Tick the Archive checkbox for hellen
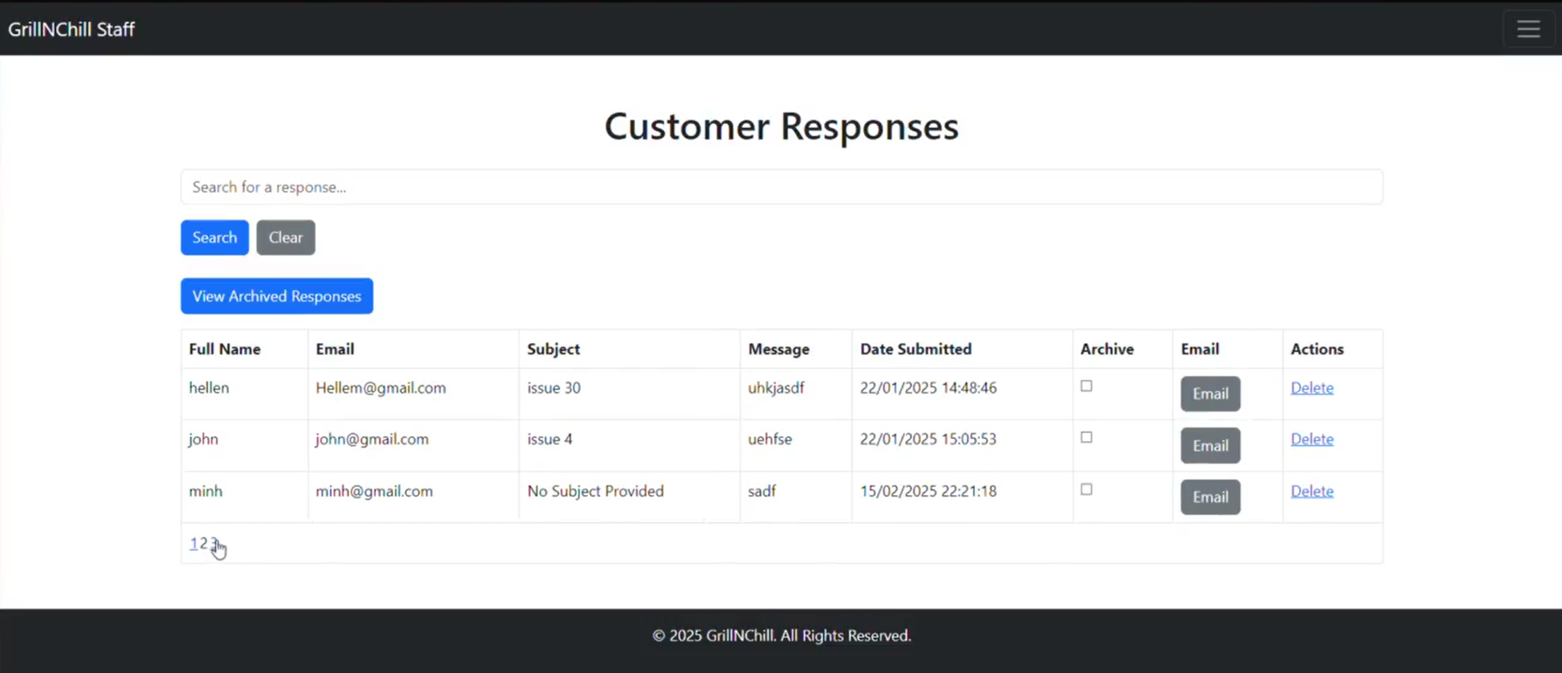1562x673 pixels. point(1086,386)
